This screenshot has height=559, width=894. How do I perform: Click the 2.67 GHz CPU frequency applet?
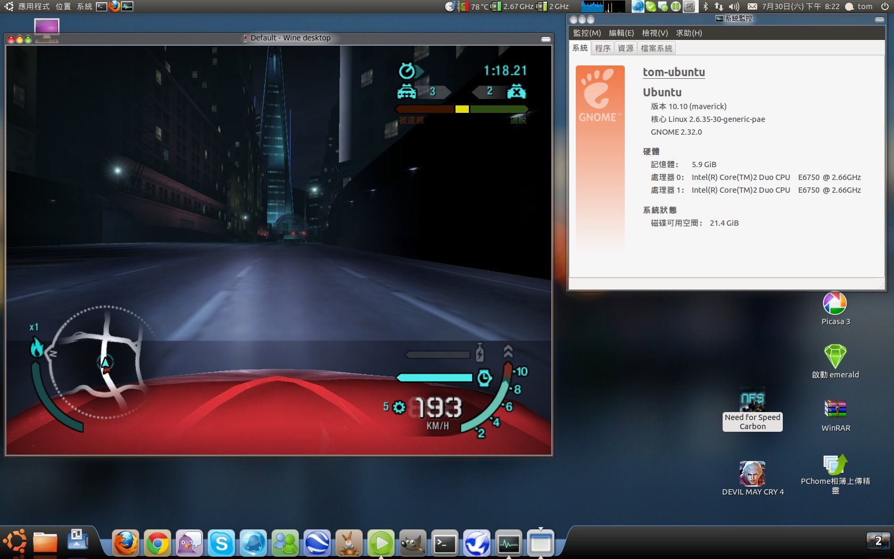pos(512,6)
